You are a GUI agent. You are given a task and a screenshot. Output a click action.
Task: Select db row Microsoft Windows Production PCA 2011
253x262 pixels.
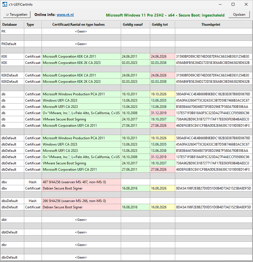click(x=126, y=94)
